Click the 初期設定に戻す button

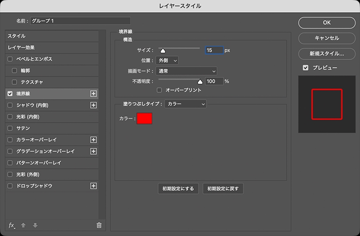[223, 189]
